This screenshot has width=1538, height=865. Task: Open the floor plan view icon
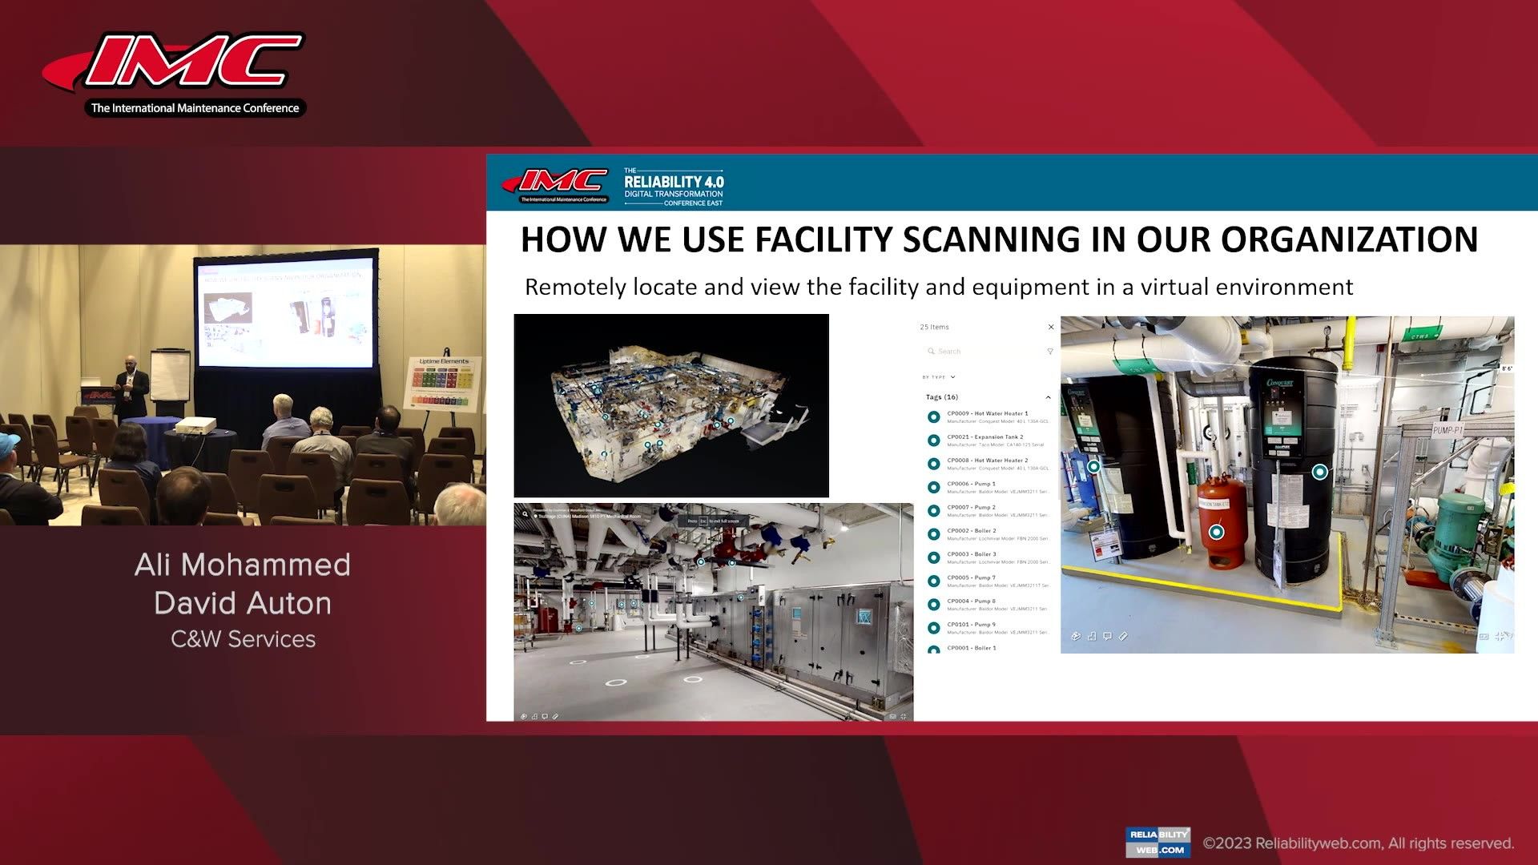coord(1092,636)
